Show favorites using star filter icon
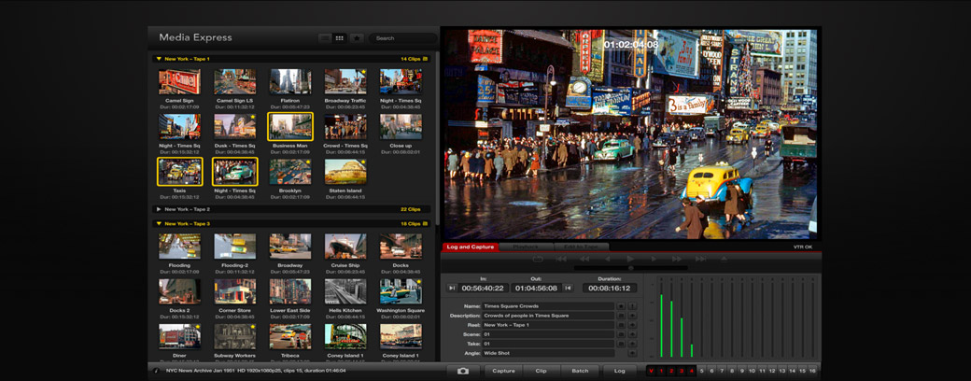This screenshot has height=381, width=971. coord(357,38)
